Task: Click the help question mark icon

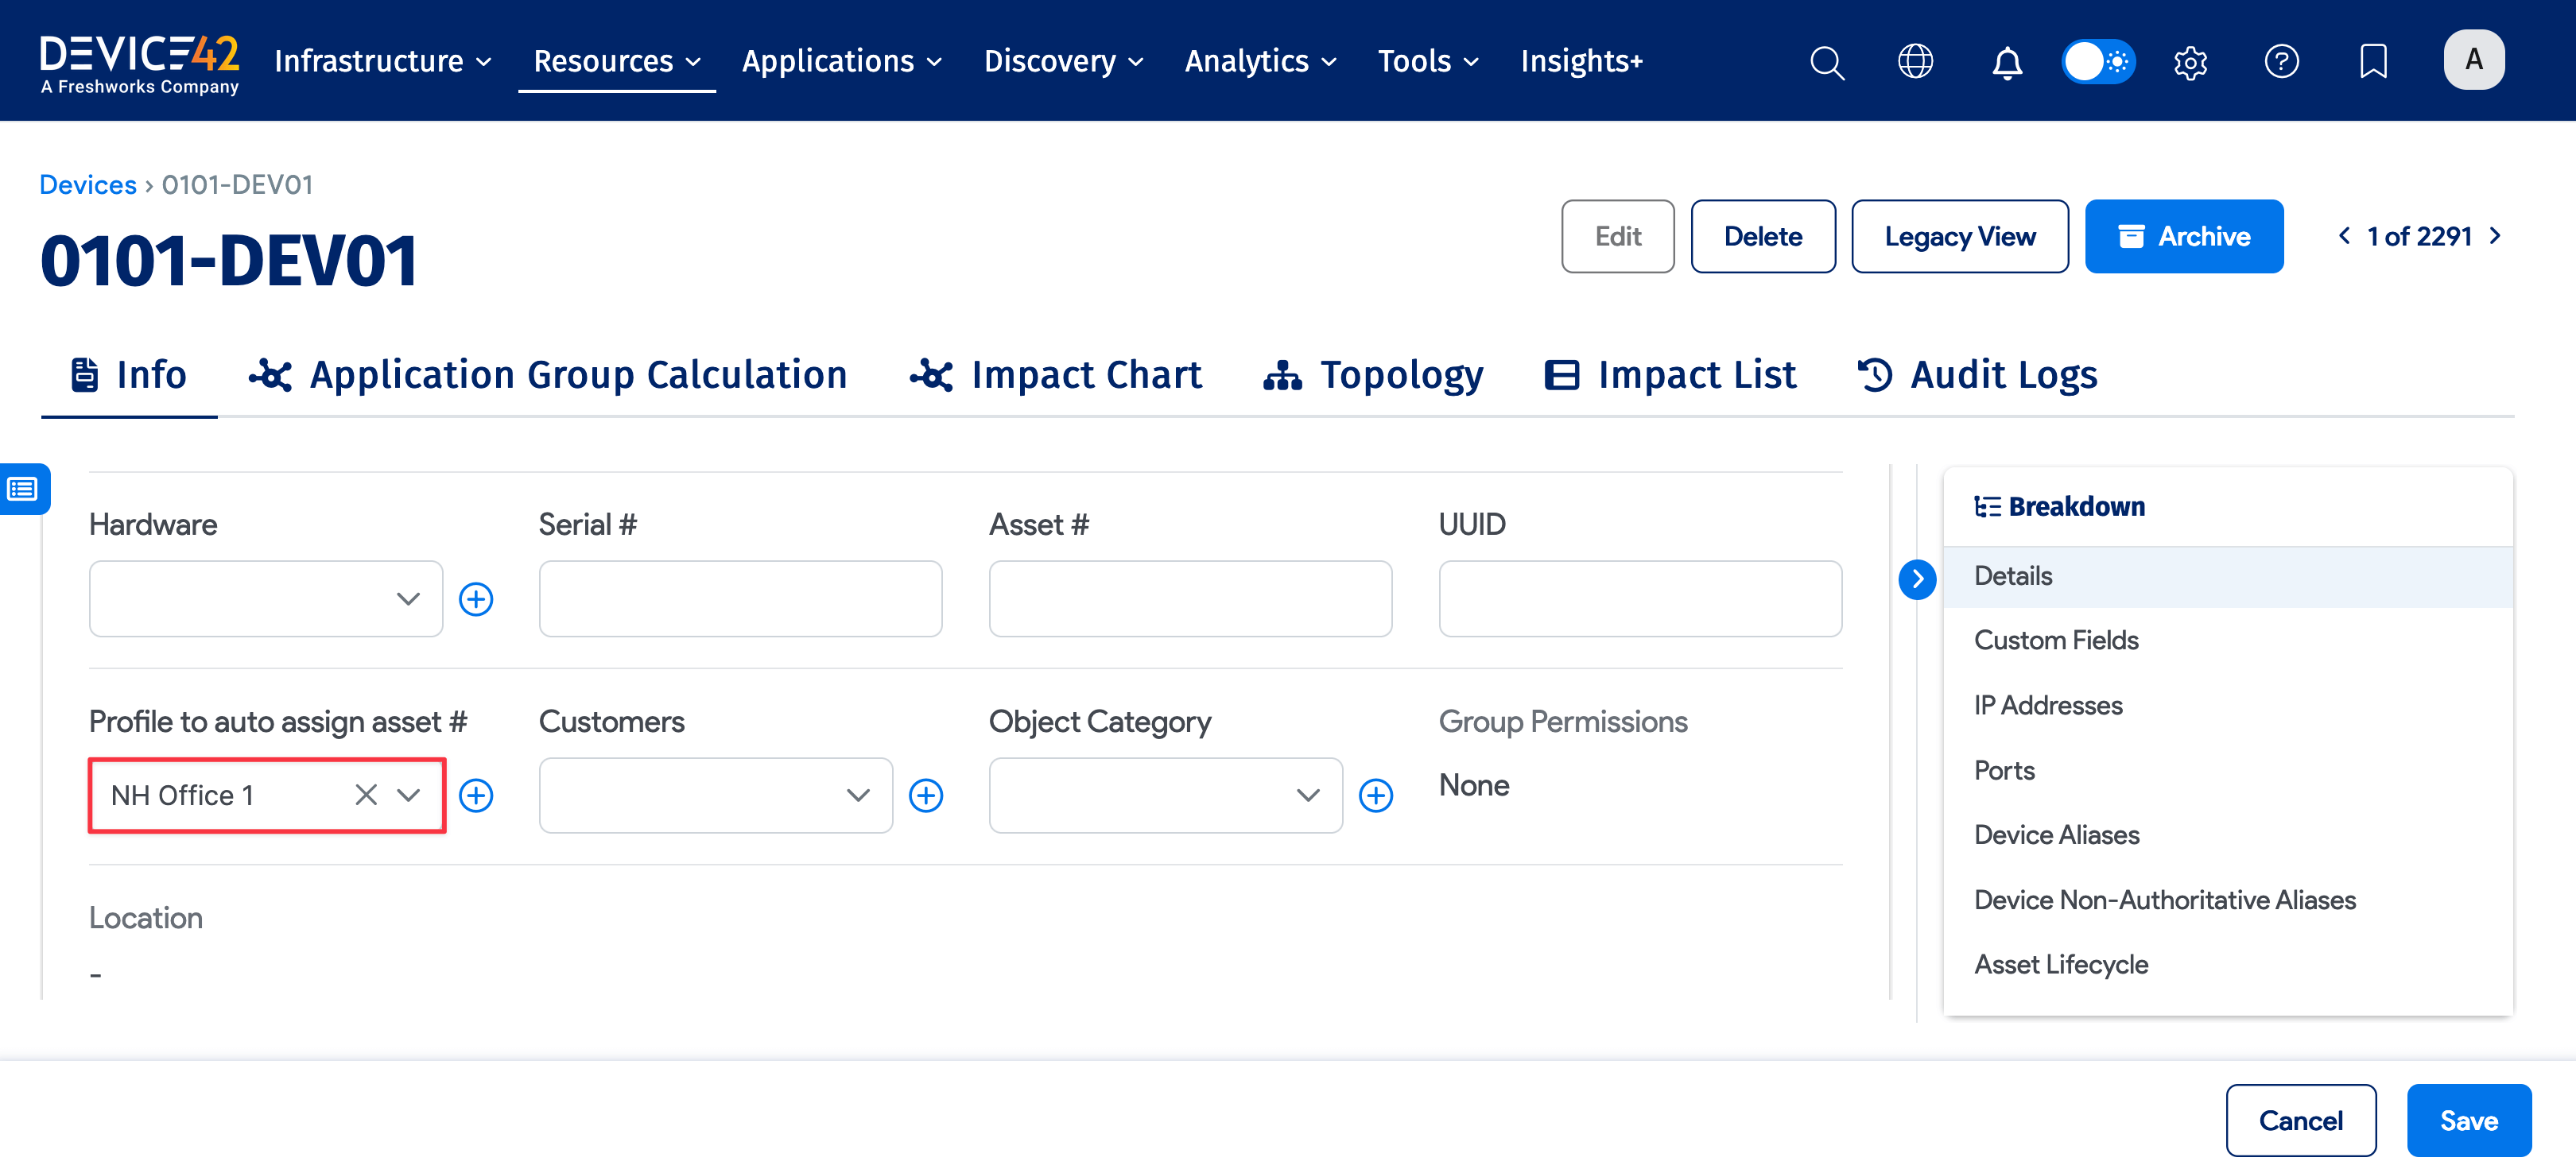Action: pyautogui.click(x=2282, y=61)
